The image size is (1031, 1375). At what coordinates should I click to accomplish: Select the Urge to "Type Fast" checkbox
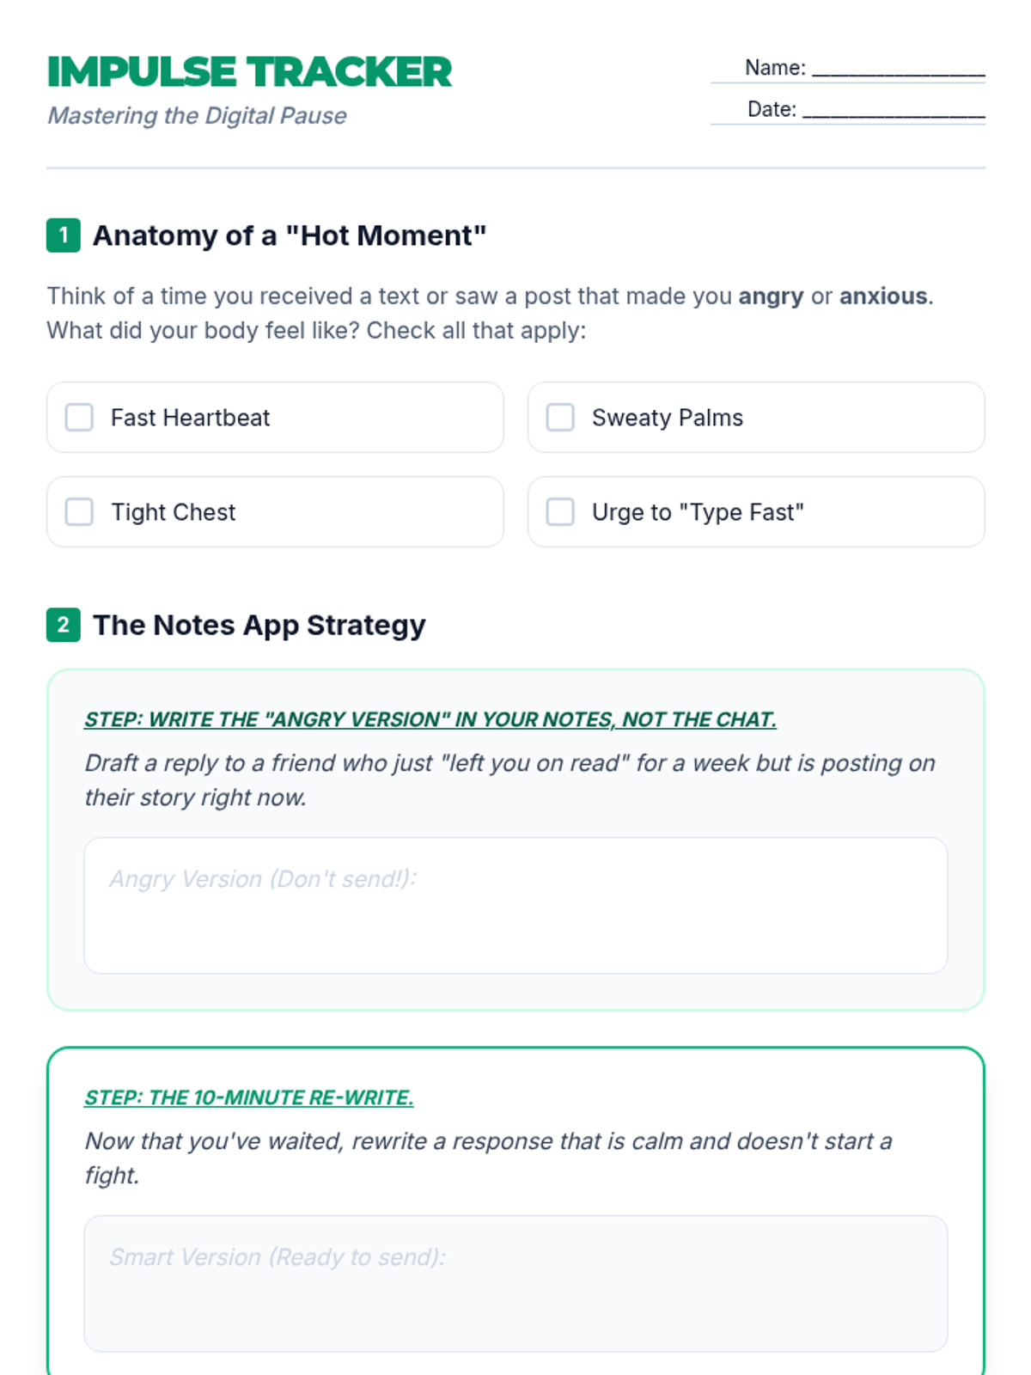(560, 512)
